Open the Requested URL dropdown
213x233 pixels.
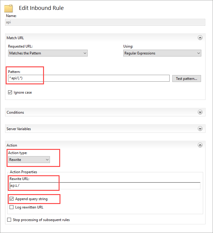coord(48,53)
